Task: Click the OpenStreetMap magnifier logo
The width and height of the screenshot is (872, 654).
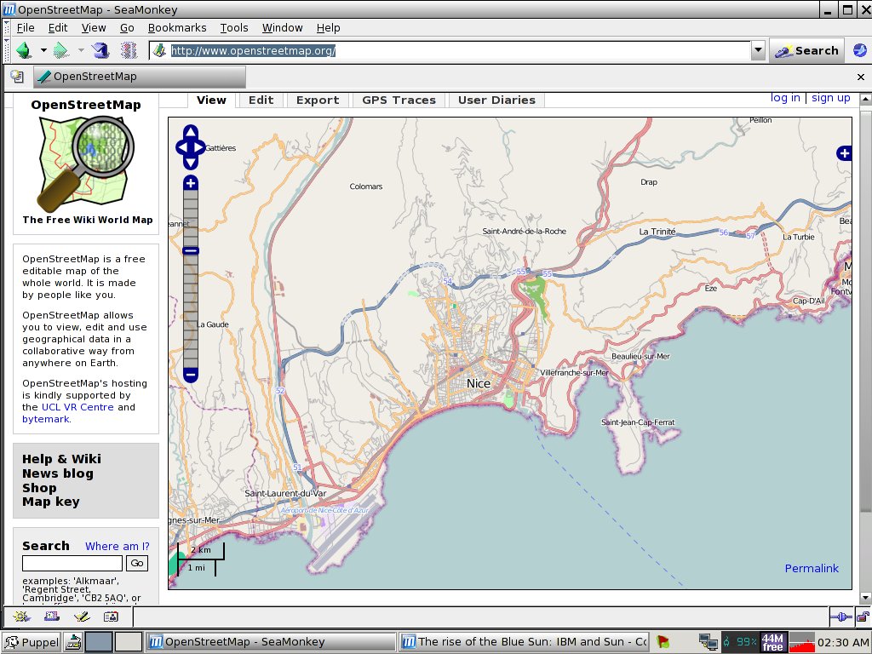Action: tap(86, 164)
